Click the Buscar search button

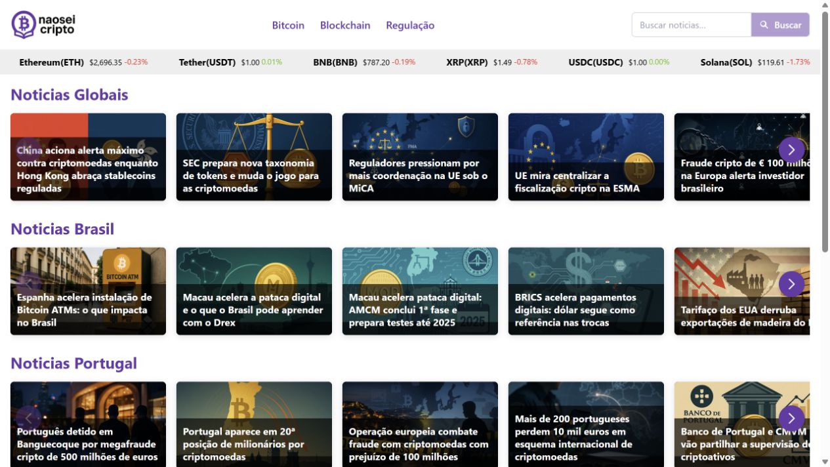point(780,25)
